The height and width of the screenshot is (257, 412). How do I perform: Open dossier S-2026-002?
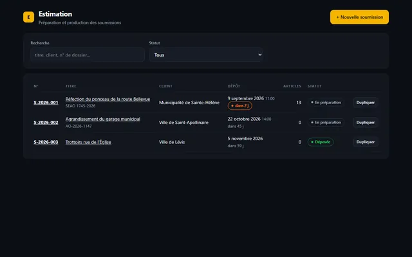(x=46, y=123)
